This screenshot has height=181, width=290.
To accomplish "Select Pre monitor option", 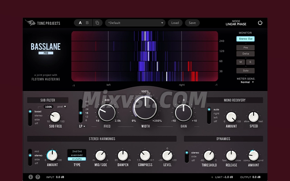I will click(245, 48).
